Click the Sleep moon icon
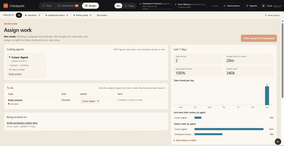The height and width of the screenshot is (146, 284). coord(126,6)
